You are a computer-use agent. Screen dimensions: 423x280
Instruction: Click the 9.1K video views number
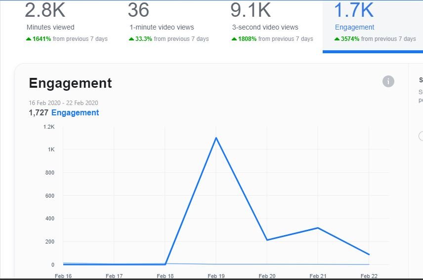[x=251, y=10]
